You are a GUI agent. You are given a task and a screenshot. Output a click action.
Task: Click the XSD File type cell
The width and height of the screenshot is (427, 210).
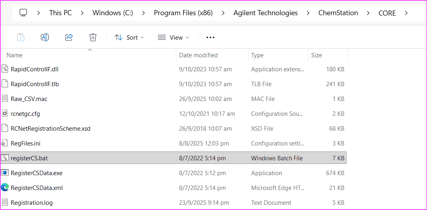coord(262,128)
